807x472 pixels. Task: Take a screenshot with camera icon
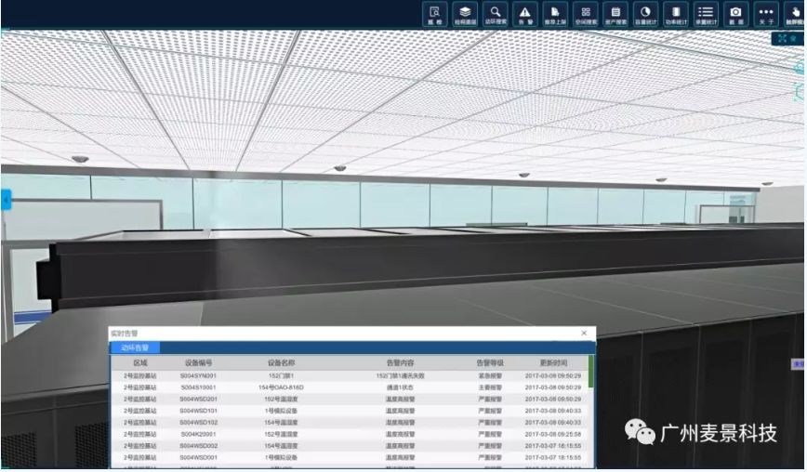point(735,14)
